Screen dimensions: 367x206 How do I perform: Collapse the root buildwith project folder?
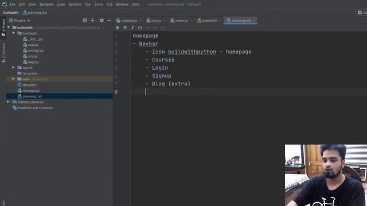(x=9, y=27)
